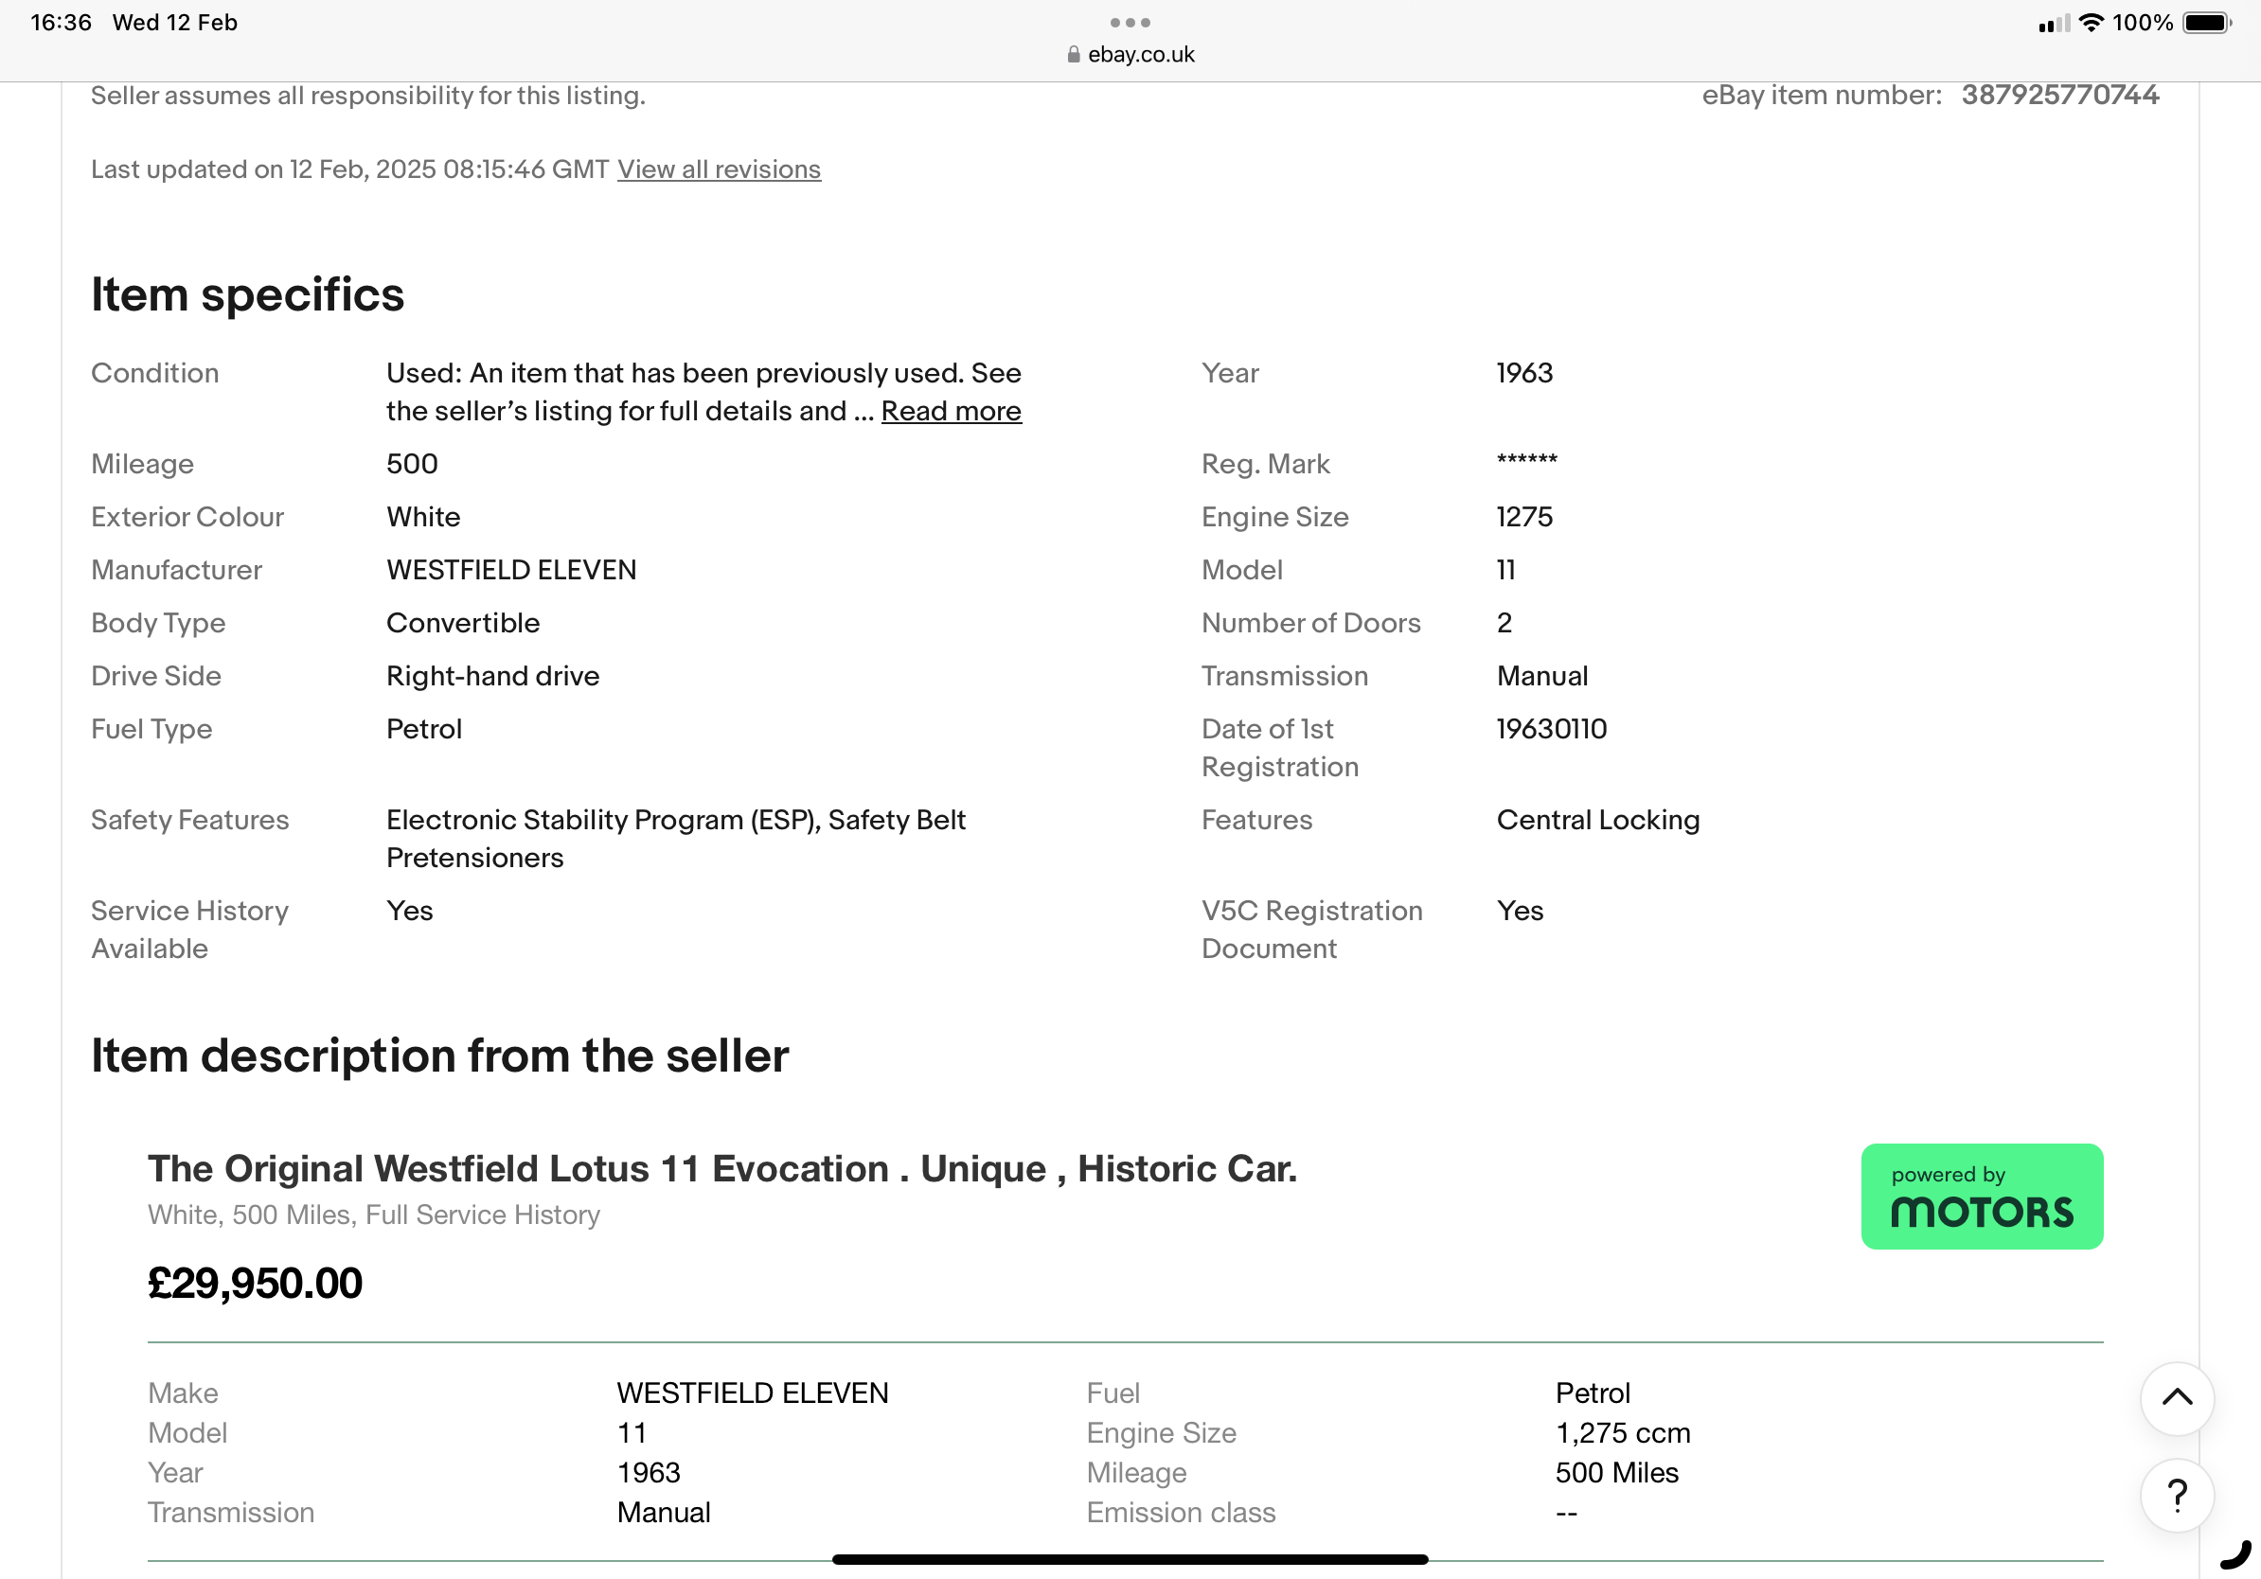Click the powered by Motors badge

tap(1982, 1195)
